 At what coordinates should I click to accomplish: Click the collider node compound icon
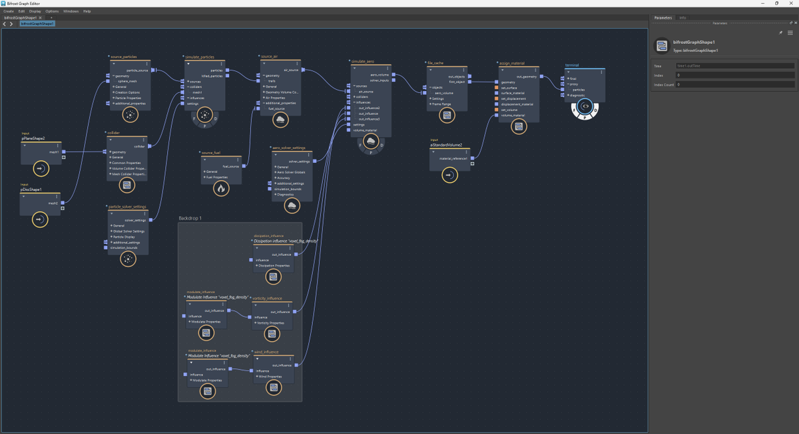127,185
